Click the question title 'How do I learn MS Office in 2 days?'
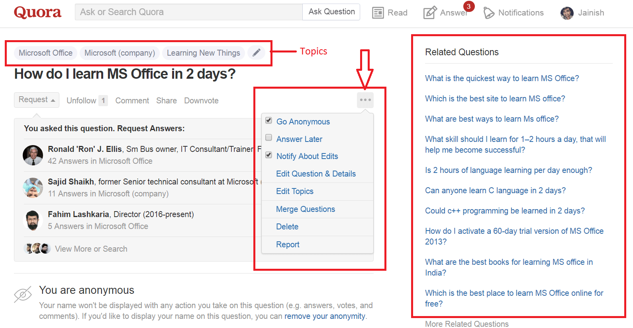The image size is (633, 328). (125, 74)
